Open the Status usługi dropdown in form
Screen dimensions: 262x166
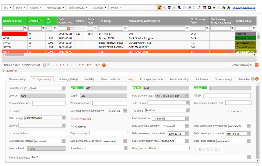[x=64, y=118]
